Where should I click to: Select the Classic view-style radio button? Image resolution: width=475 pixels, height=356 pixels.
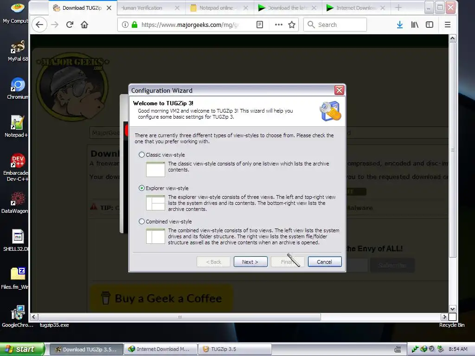[141, 155]
